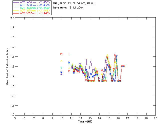This screenshot has width=160, height=128.
Task: Click the 'Time (GMT)' x-axis label
Action: (x=85, y=121)
